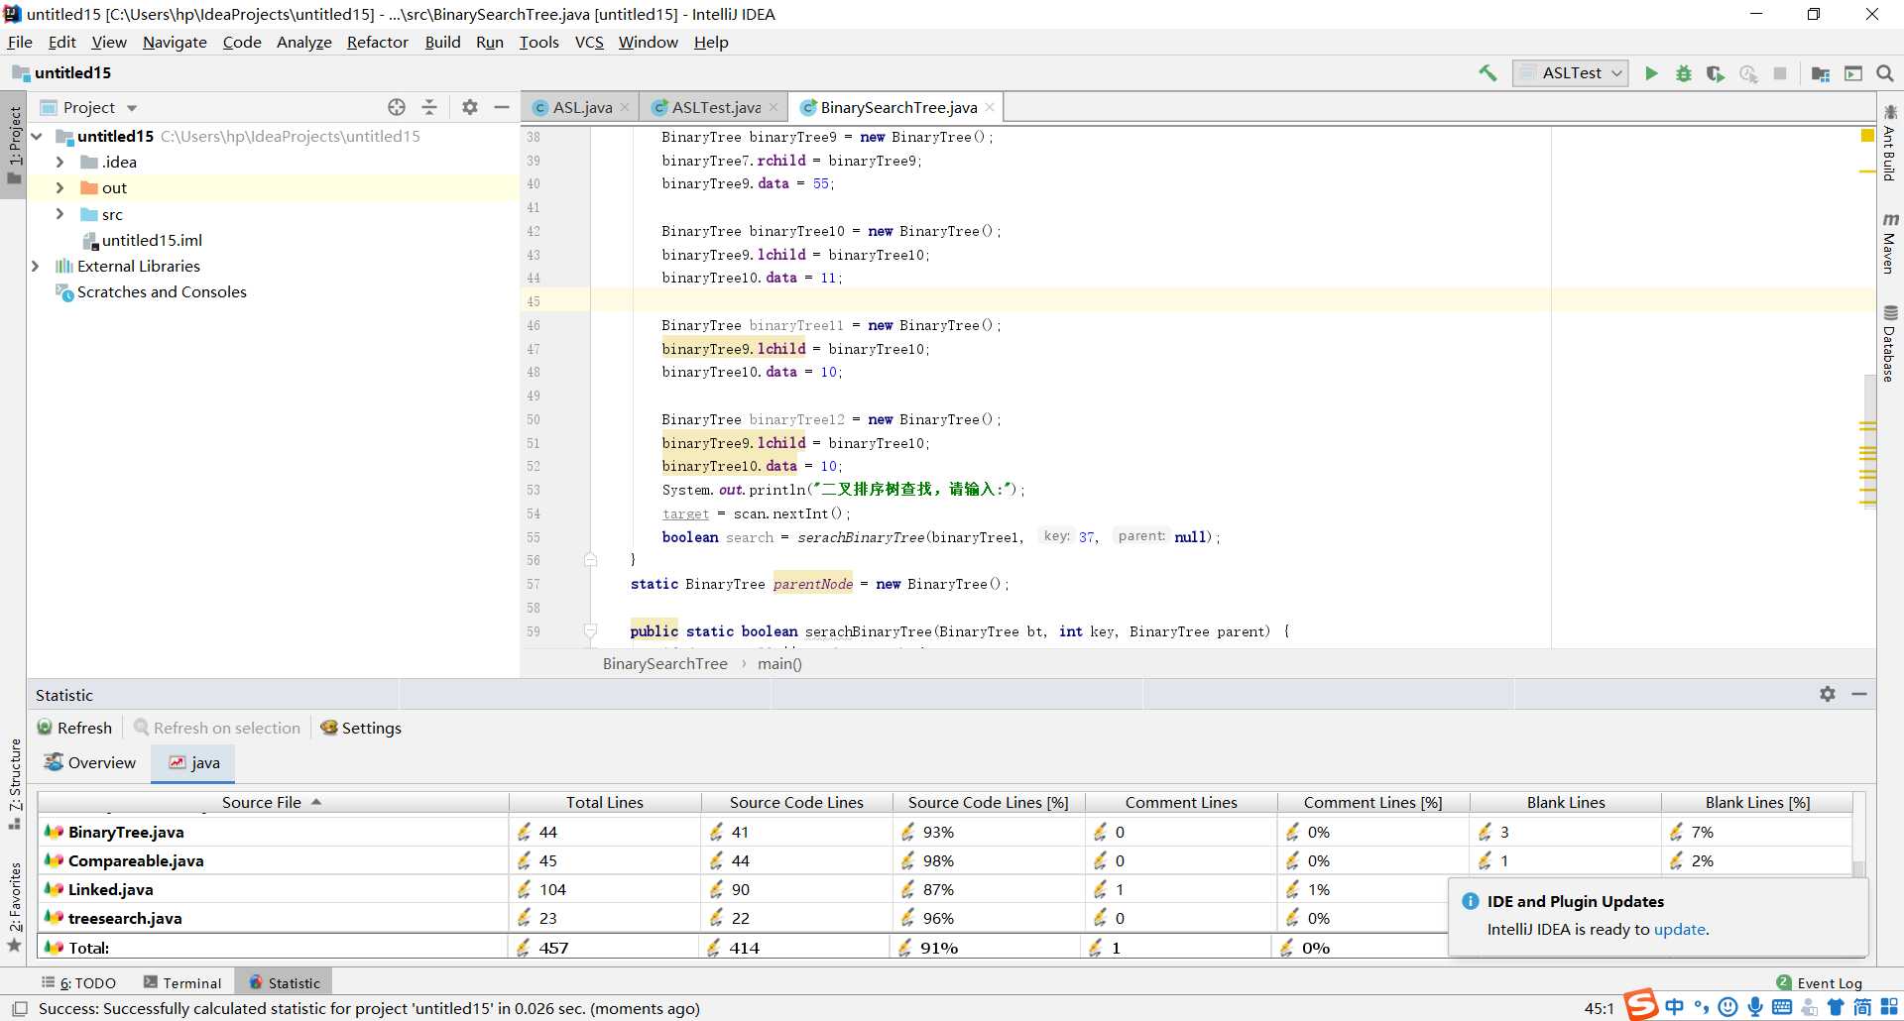Viewport: 1904px width, 1021px height.
Task: Open the File menu
Action: [20, 42]
